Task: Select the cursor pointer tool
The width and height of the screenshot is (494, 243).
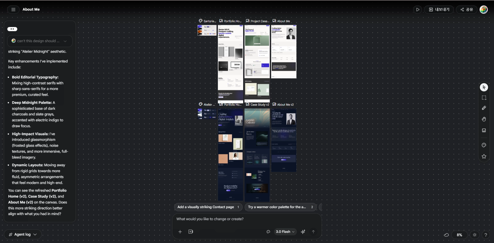Action: (x=484, y=87)
